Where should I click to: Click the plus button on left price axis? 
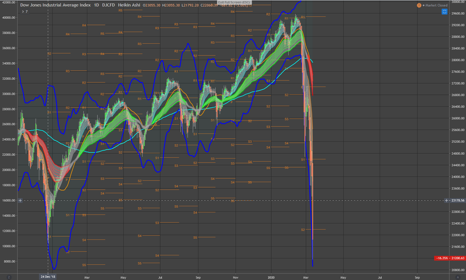pyautogui.click(x=20, y=200)
